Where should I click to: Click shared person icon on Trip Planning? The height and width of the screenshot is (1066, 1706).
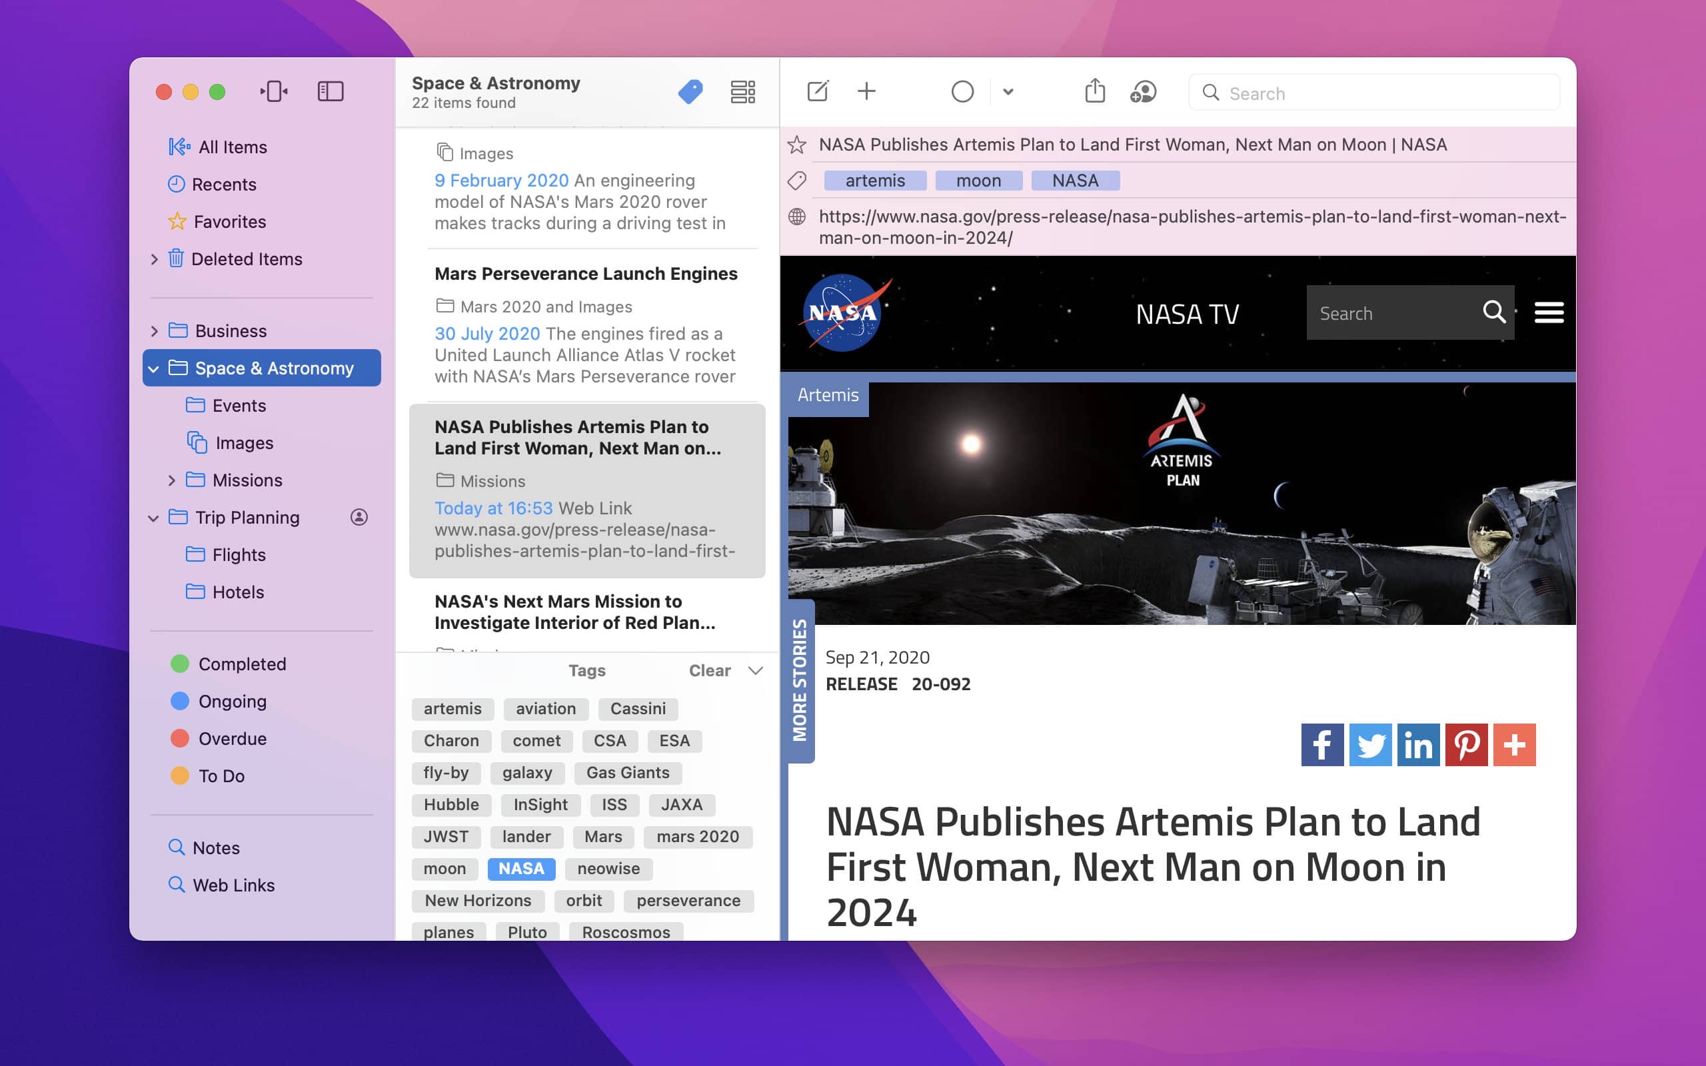pyautogui.click(x=359, y=517)
